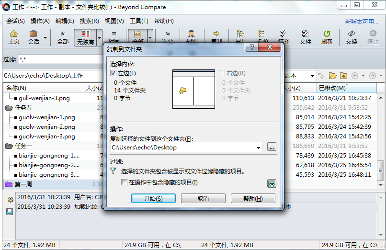This screenshot has height=250, width=386.
Task: Click the right pane scroll-down arrow
Action: coord(381,185)
